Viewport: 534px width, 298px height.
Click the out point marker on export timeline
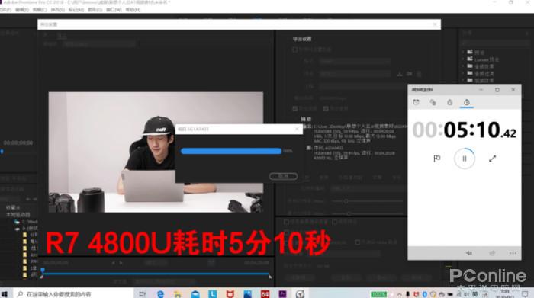[x=270, y=277]
